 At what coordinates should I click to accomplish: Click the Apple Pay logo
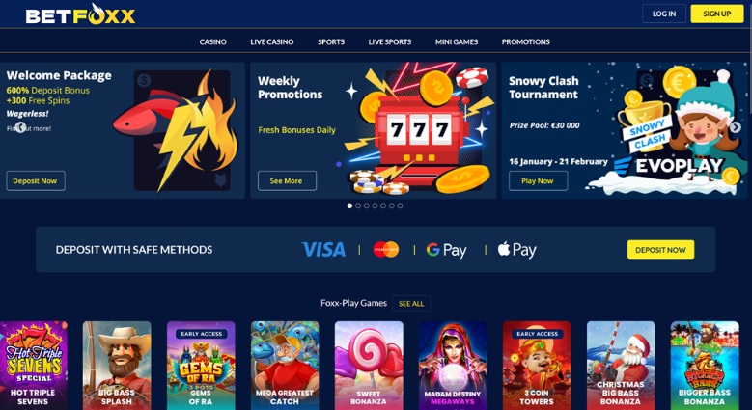[517, 250]
